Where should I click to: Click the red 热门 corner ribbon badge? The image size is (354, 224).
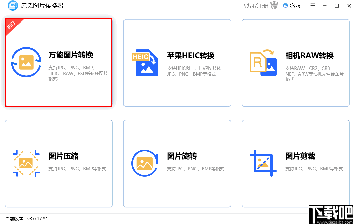[11, 26]
